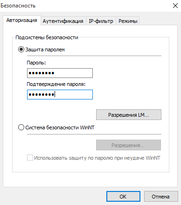Click the Пароль: label text
Image resolution: width=181 pixels, height=205 pixels.
36,63
